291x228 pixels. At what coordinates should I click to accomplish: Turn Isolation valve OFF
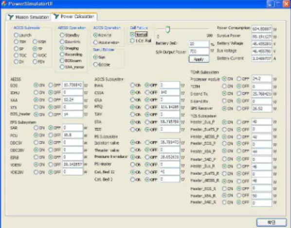147,143
